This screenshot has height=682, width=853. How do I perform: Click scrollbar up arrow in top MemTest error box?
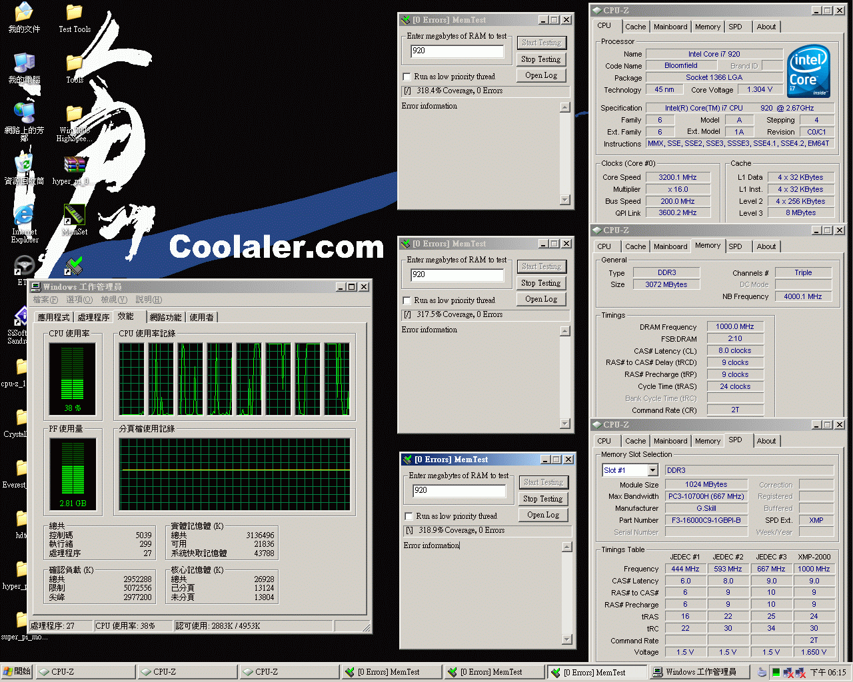[x=565, y=107]
